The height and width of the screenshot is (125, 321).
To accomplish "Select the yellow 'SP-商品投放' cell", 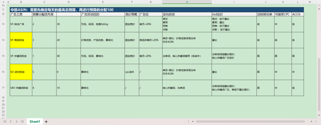I will pyautogui.click(x=21, y=40).
